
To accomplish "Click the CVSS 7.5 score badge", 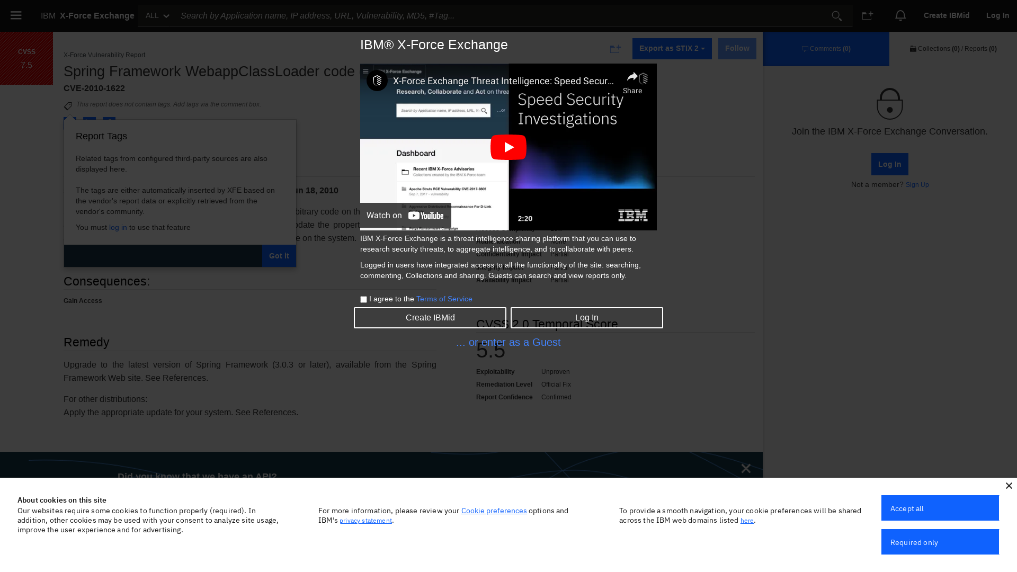I will point(26,58).
